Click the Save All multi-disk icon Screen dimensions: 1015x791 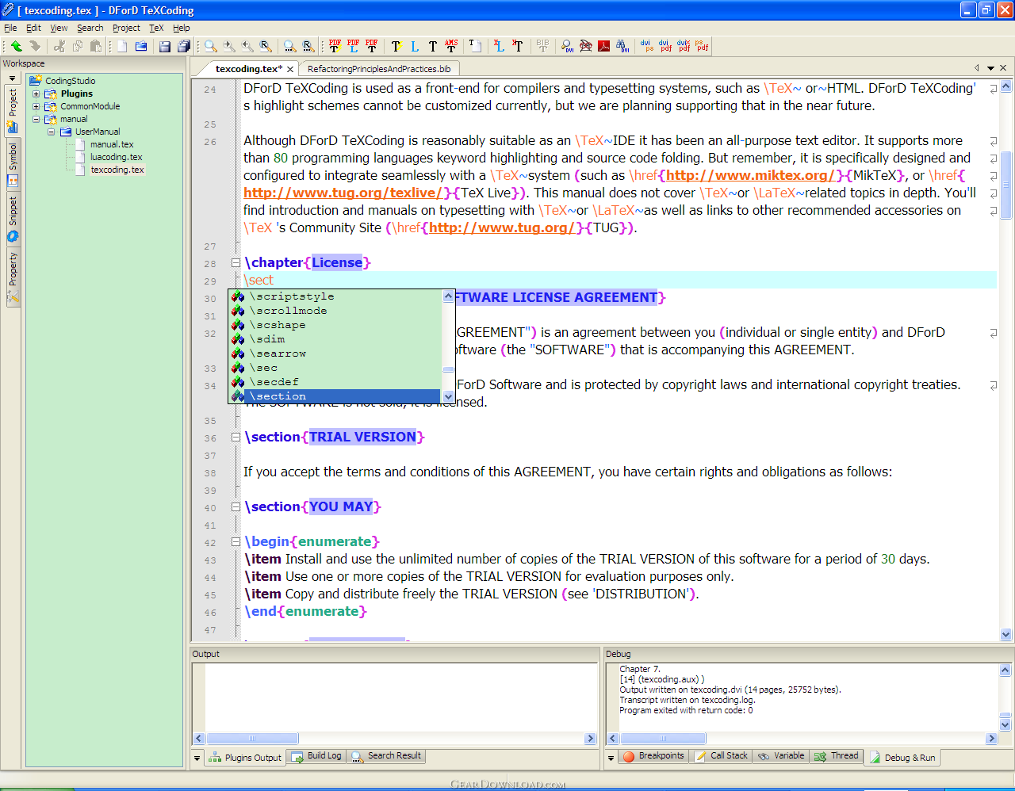[x=184, y=46]
